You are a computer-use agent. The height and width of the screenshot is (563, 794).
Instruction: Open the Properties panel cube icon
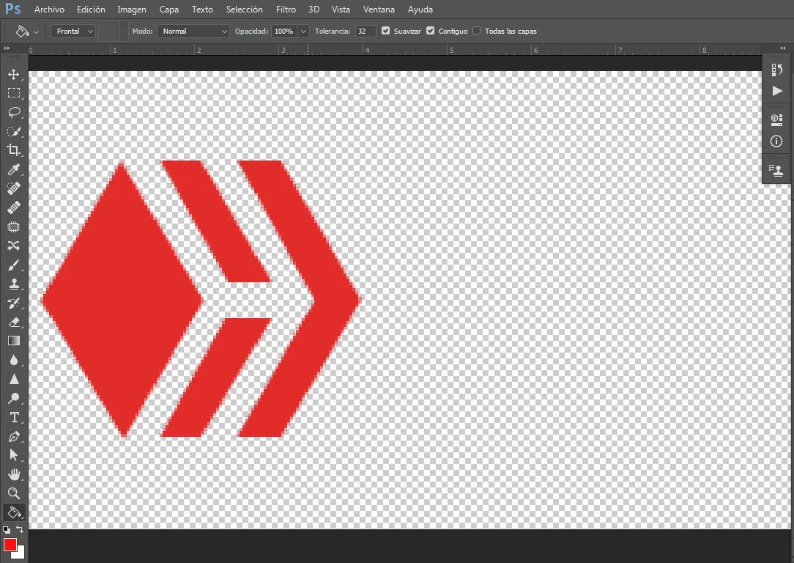point(776,119)
